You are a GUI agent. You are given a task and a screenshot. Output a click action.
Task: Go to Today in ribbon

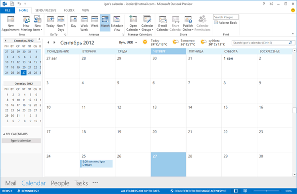coord(50,22)
